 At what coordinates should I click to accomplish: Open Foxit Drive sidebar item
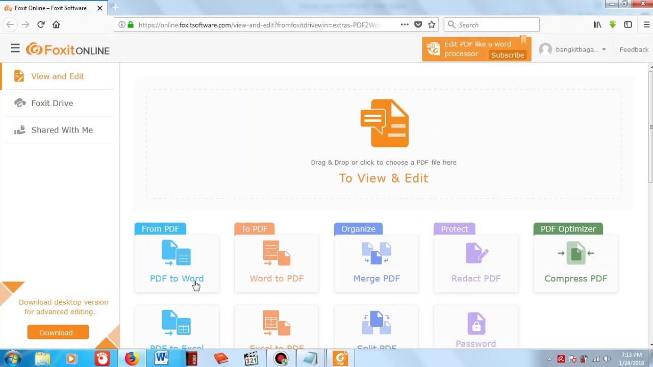coord(52,103)
